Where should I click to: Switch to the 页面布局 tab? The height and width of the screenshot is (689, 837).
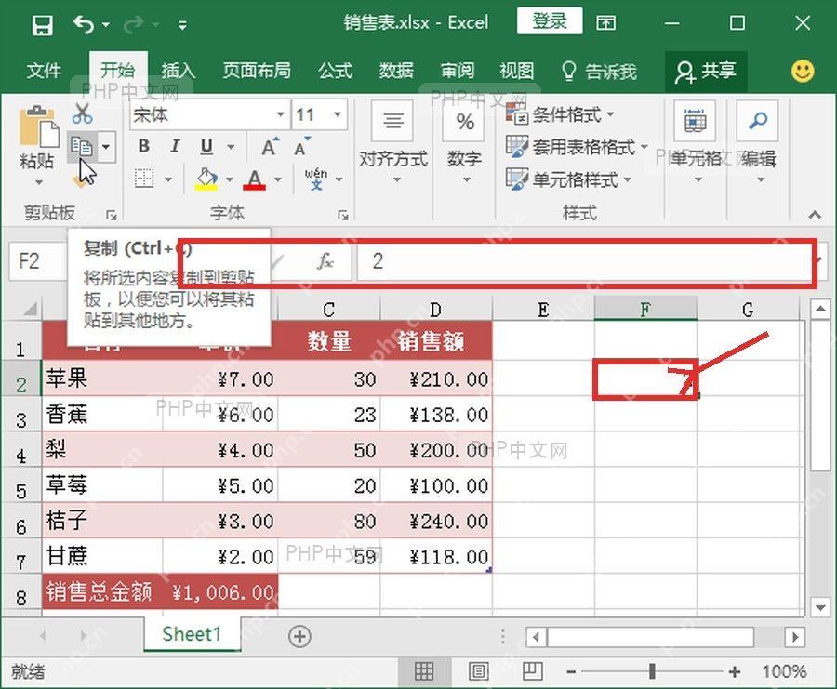coord(257,71)
